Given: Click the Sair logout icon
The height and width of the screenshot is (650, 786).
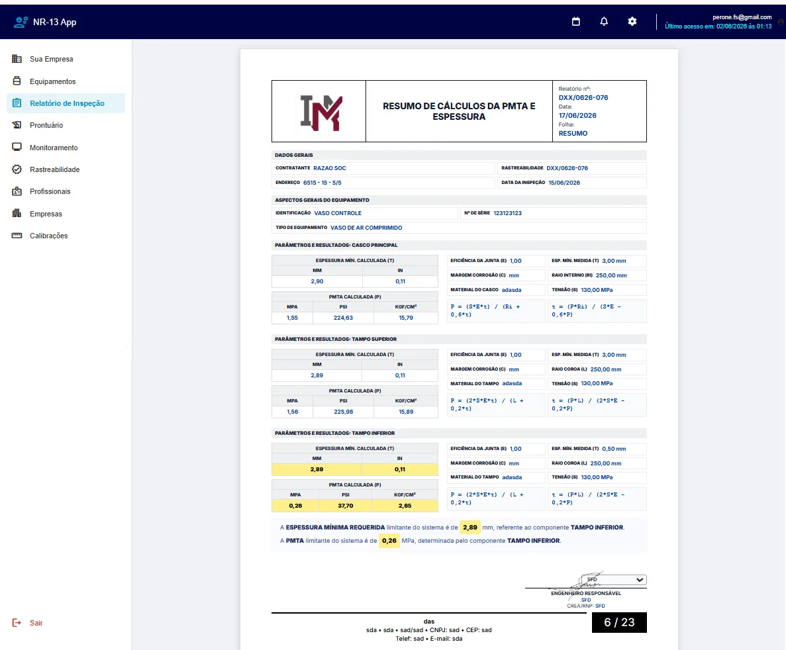Looking at the screenshot, I should tap(17, 622).
